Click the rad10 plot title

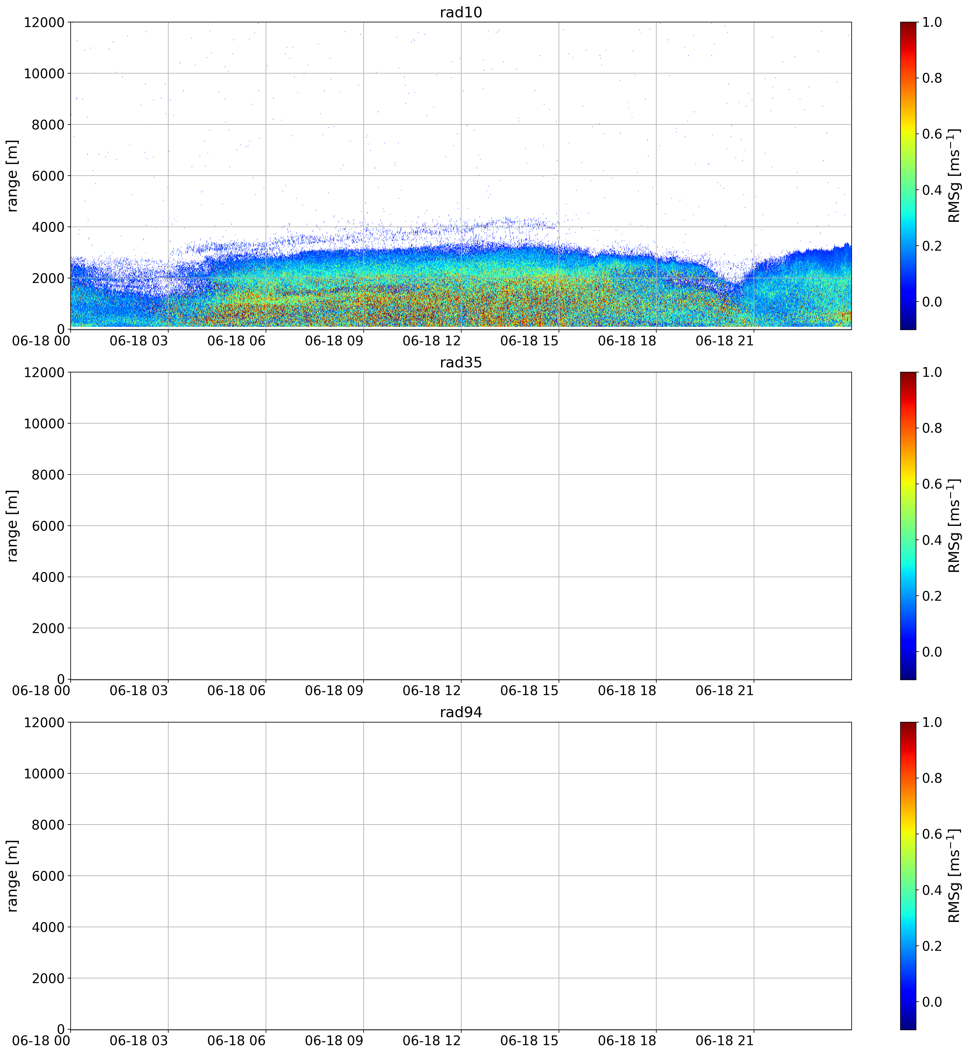460,12
